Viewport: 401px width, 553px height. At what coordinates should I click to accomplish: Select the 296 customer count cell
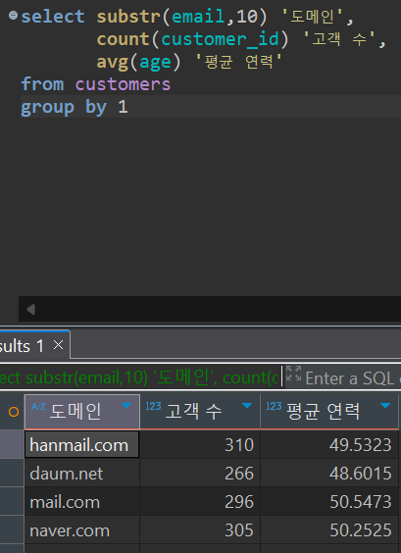(x=200, y=502)
